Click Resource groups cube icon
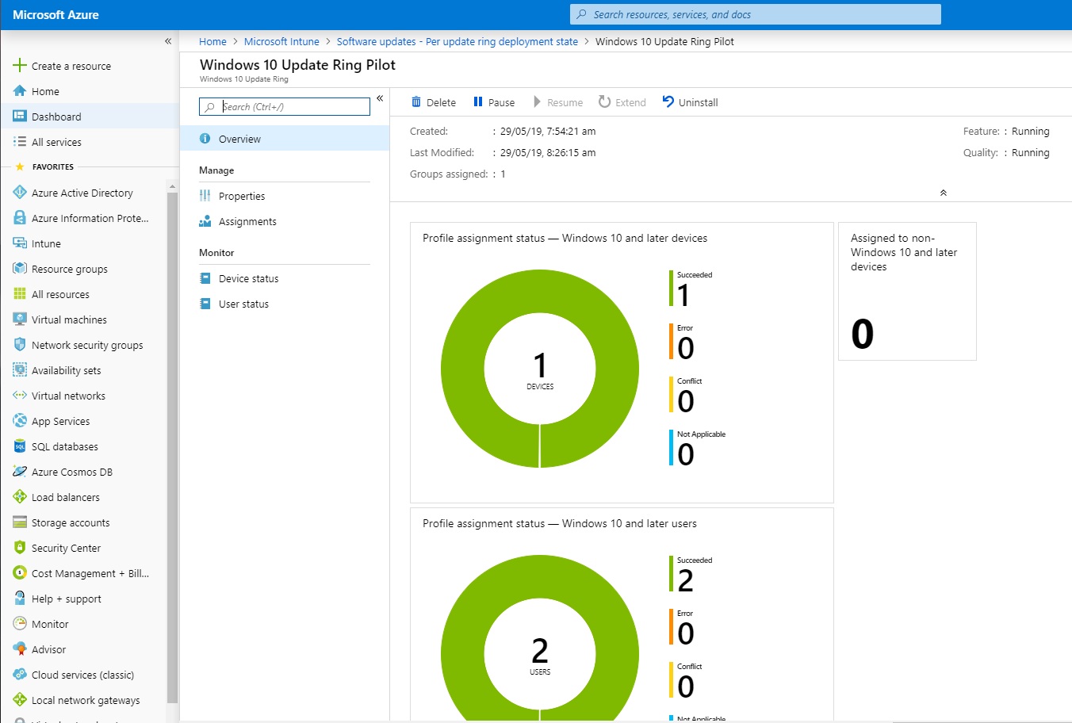The image size is (1072, 723). [20, 269]
